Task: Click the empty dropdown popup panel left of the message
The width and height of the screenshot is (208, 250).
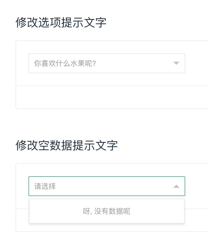Action: tap(52, 211)
